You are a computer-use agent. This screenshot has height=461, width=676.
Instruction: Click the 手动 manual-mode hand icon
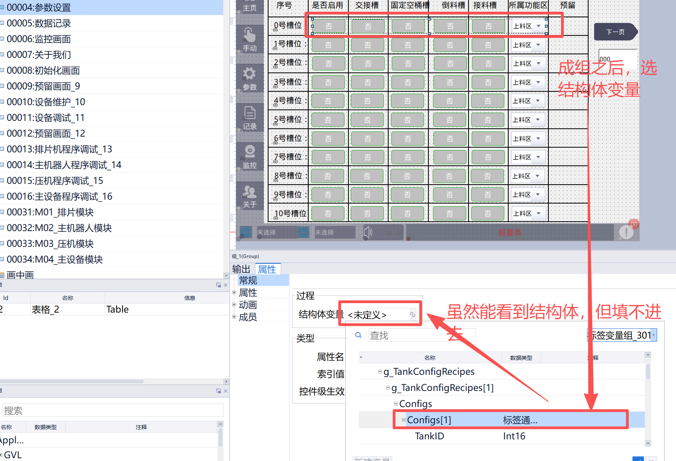pos(249,35)
